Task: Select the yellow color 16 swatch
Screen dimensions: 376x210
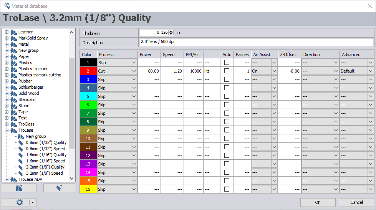Action: 88,189
